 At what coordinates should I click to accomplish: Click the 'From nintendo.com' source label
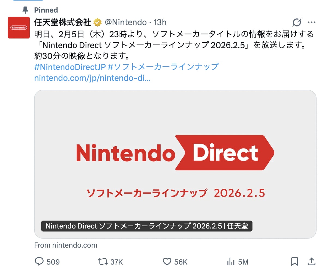coord(65,245)
